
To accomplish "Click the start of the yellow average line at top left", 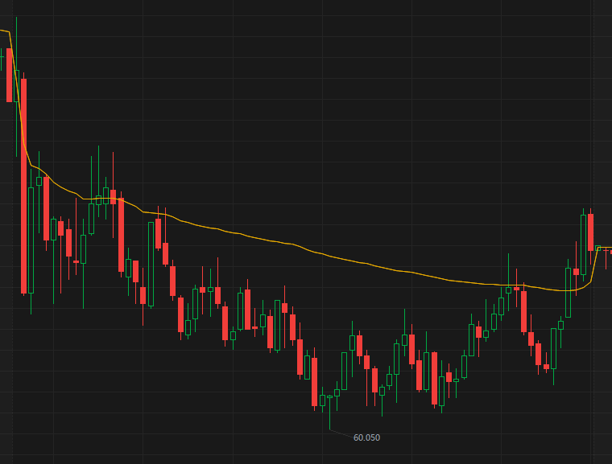I will click(x=2, y=31).
